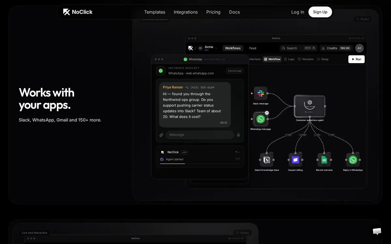Click the Log In link
Image resolution: width=391 pixels, height=244 pixels.
click(x=297, y=12)
